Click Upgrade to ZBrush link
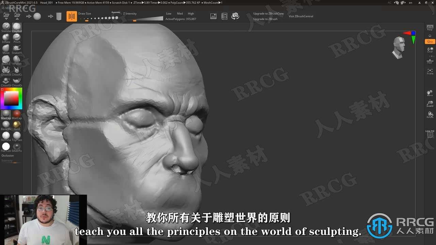The width and height of the screenshot is (436, 245). (265, 19)
